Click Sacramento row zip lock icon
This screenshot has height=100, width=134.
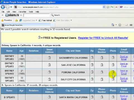point(92,57)
